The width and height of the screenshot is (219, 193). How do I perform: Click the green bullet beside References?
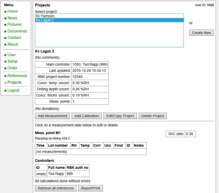click(5, 76)
